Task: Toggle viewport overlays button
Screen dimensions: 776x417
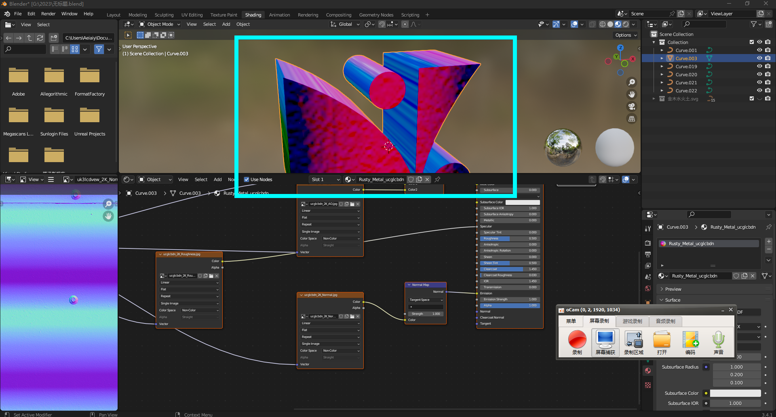Action: pos(574,24)
